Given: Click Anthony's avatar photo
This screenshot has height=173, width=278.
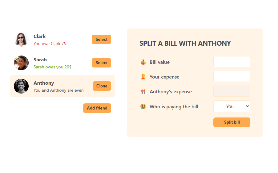Looking at the screenshot, I should click(x=21, y=86).
